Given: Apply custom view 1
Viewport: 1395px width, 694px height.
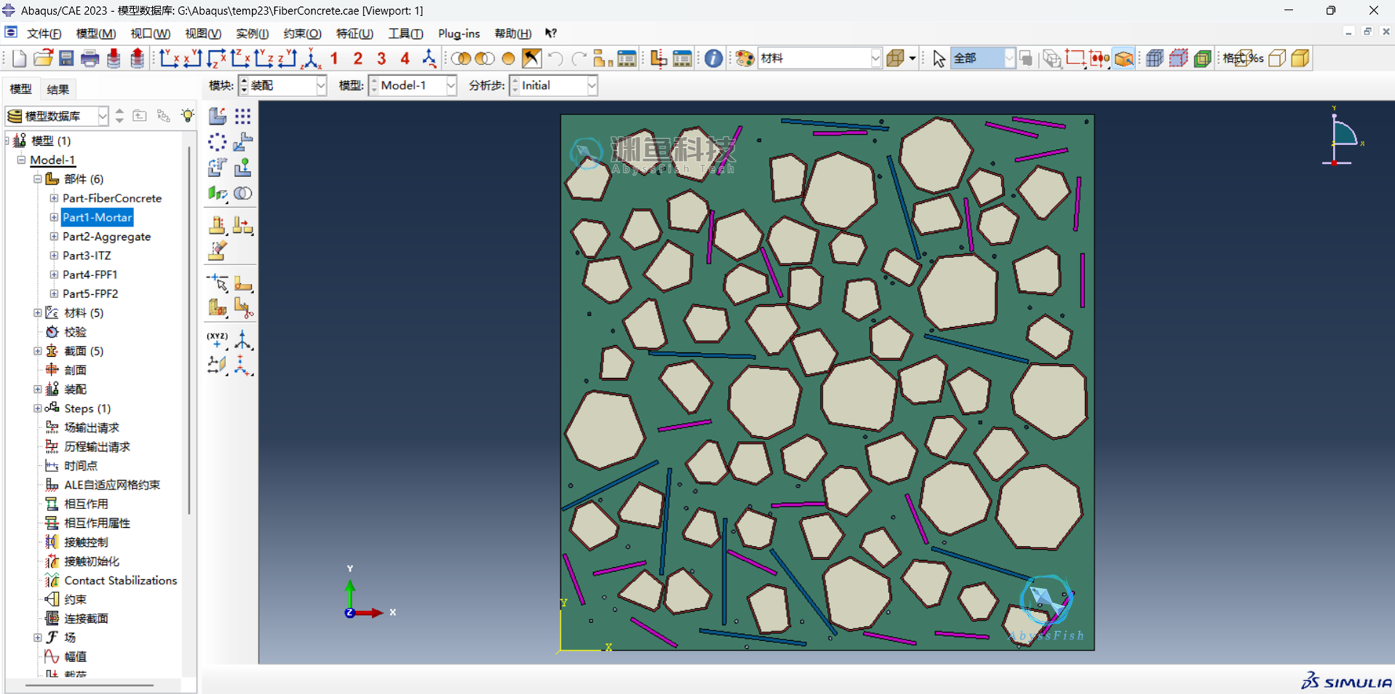Looking at the screenshot, I should (x=334, y=59).
